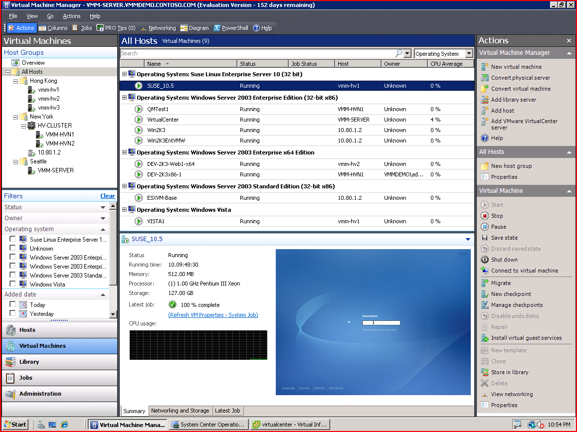The image size is (577, 432).
Task: Click the Jobs toolbar button
Action: (x=82, y=28)
